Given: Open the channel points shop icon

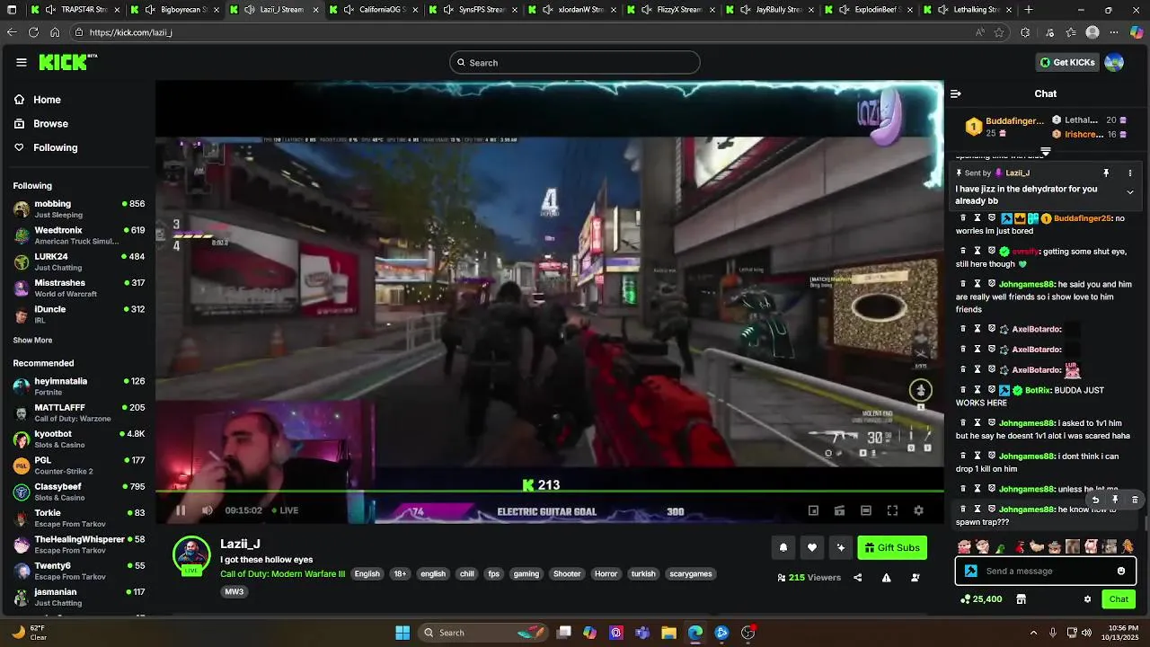Looking at the screenshot, I should [1021, 598].
